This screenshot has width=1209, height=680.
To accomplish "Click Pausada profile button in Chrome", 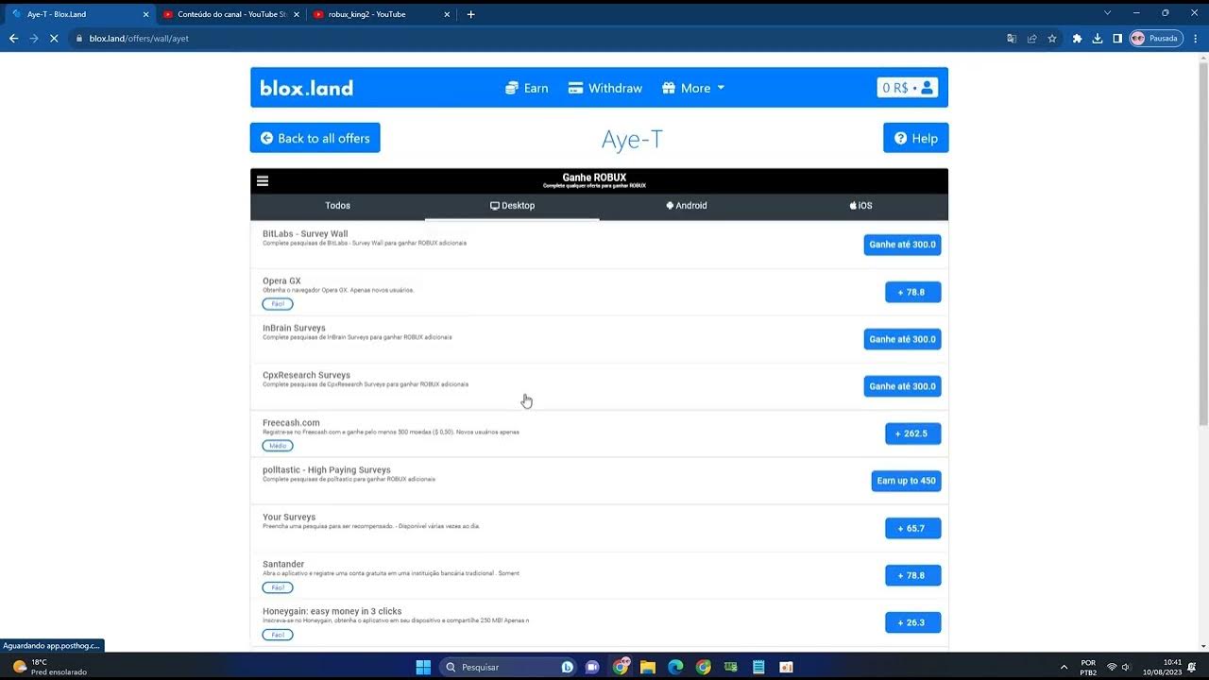I will (1156, 39).
